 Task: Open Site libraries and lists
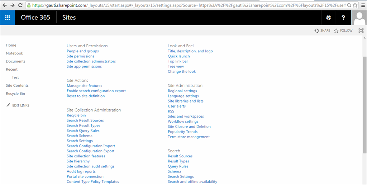[x=186, y=101]
